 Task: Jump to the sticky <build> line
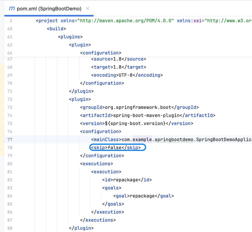coord(56,29)
